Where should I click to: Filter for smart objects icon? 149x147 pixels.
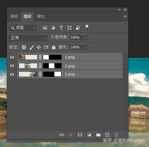click(x=78, y=28)
